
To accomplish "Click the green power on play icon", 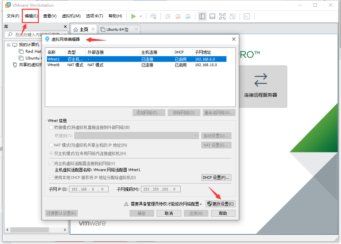I will point(134,16).
